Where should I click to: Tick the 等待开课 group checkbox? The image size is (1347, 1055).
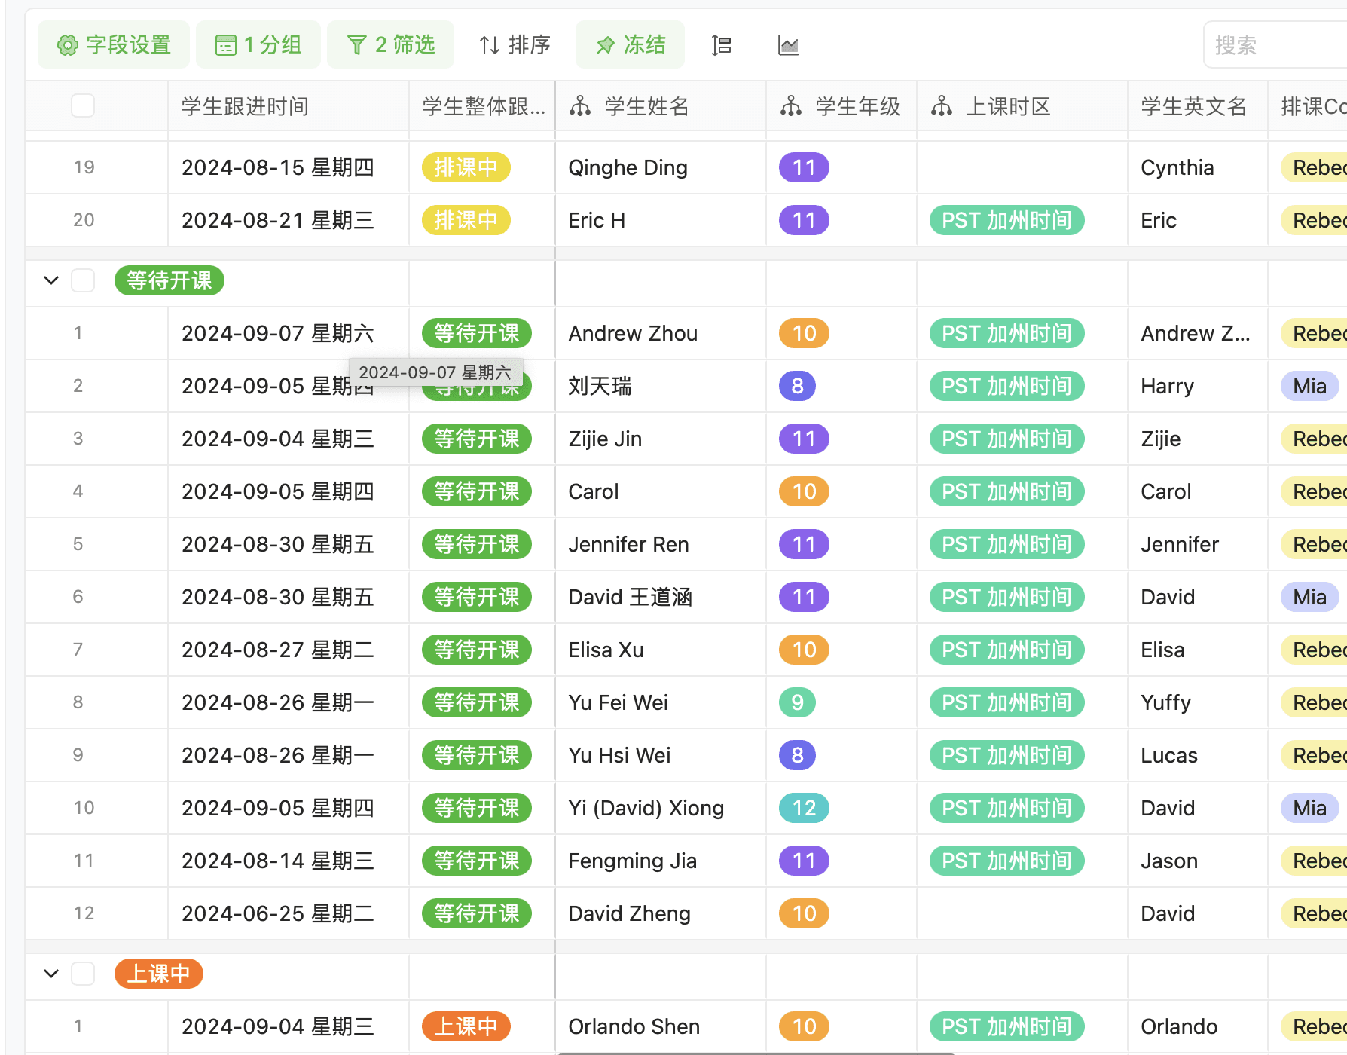click(x=83, y=280)
